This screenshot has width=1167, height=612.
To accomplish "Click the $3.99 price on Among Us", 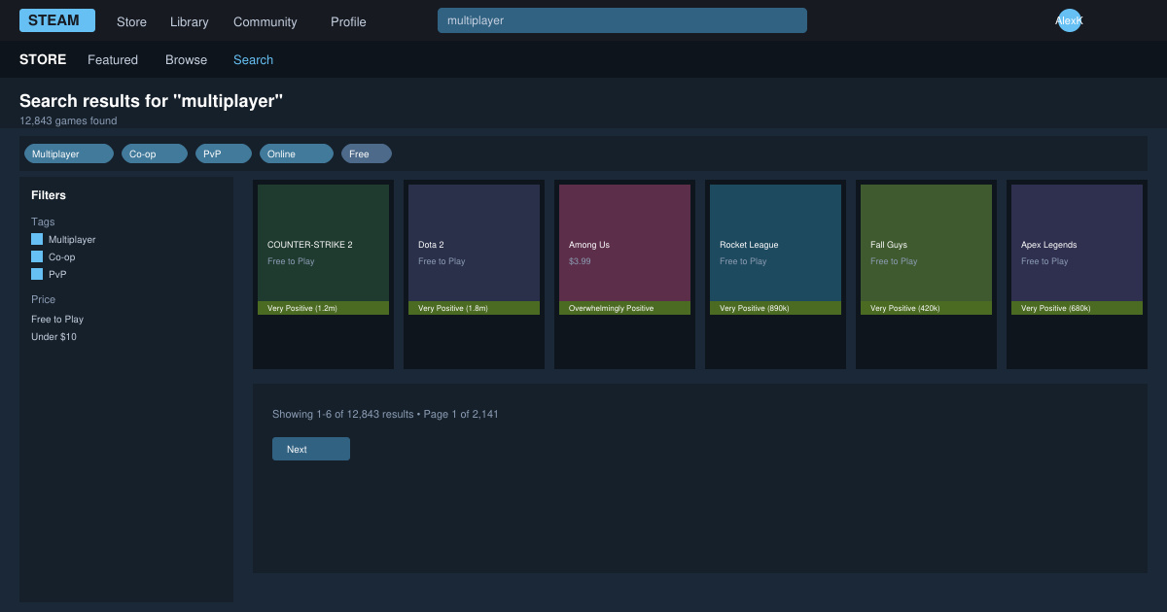I will [580, 261].
